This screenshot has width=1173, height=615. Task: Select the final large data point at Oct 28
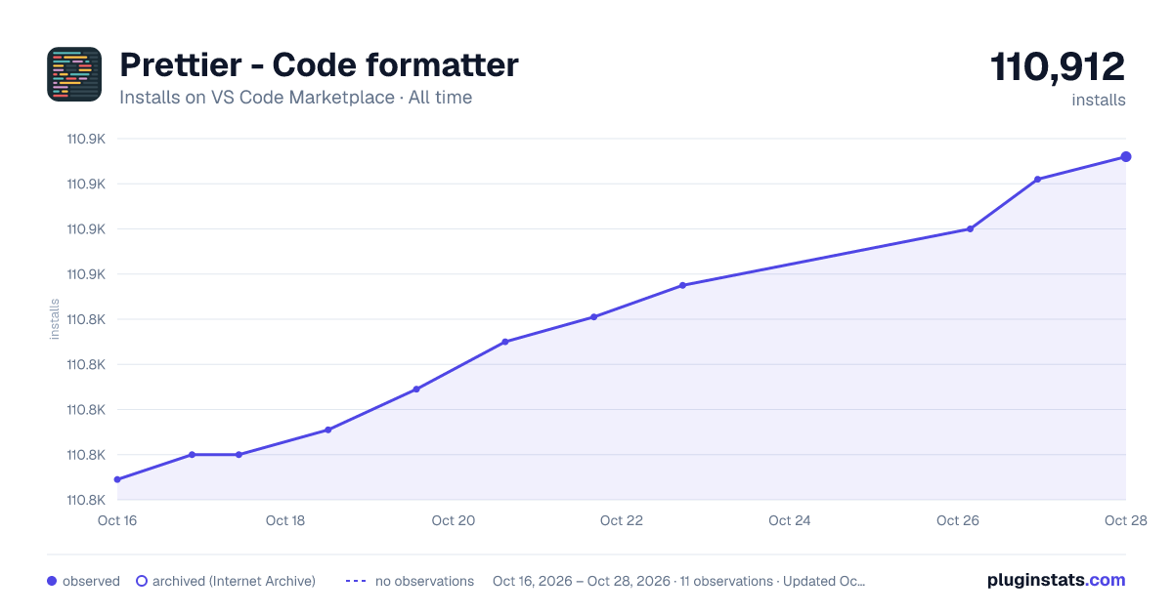(1126, 156)
